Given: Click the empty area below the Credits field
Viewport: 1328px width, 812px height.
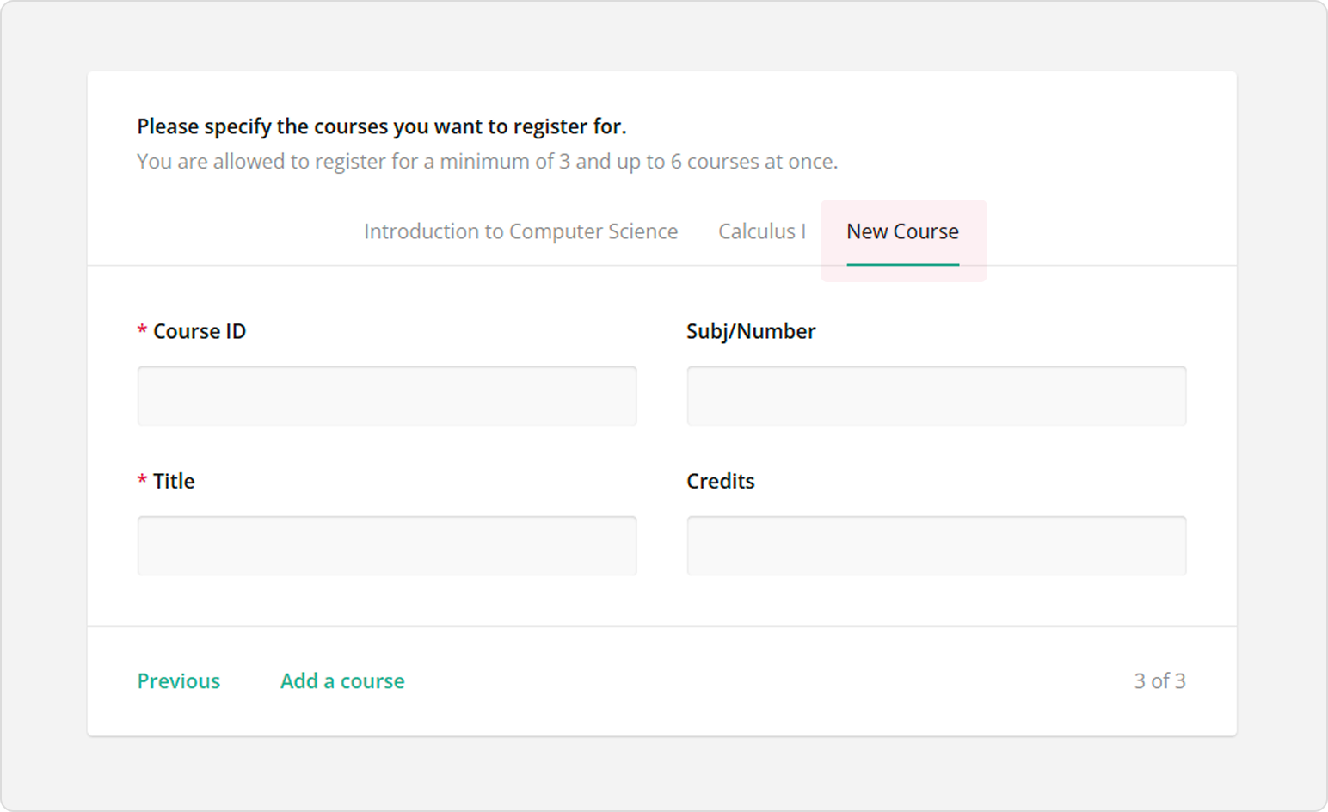Looking at the screenshot, I should pyautogui.click(x=936, y=602).
